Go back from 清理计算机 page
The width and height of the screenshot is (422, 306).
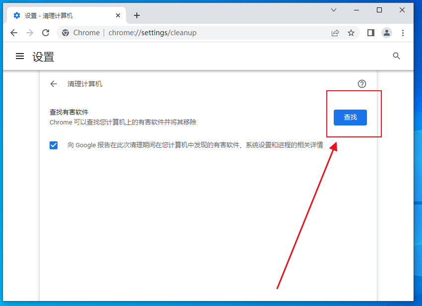(54, 84)
